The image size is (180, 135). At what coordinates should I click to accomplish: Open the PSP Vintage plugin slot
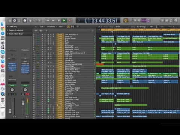(x=25, y=70)
